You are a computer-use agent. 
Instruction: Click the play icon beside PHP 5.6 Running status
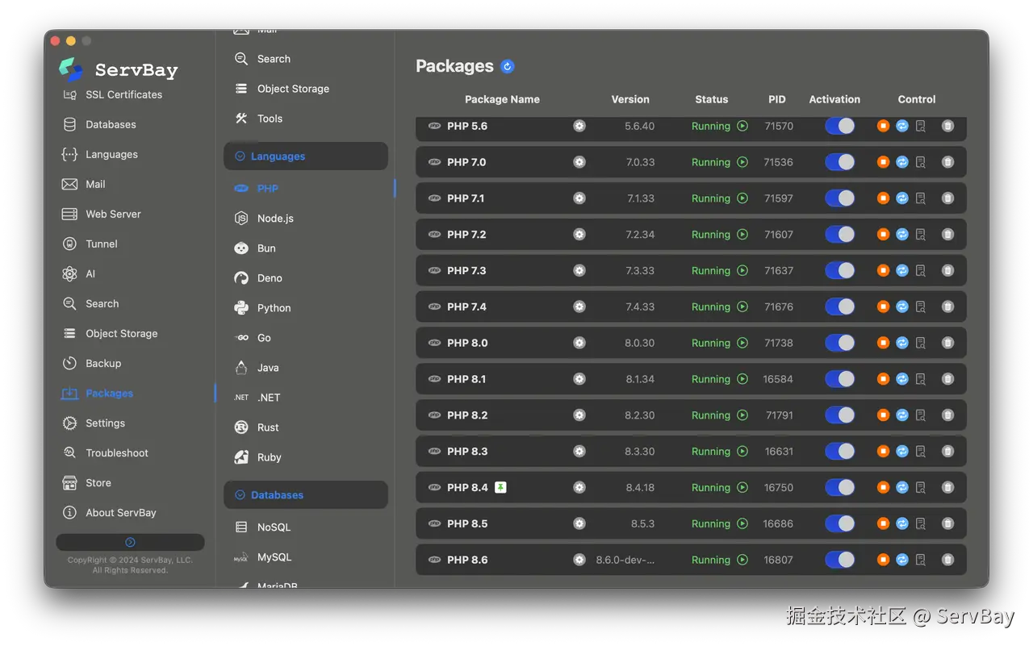[x=742, y=126]
